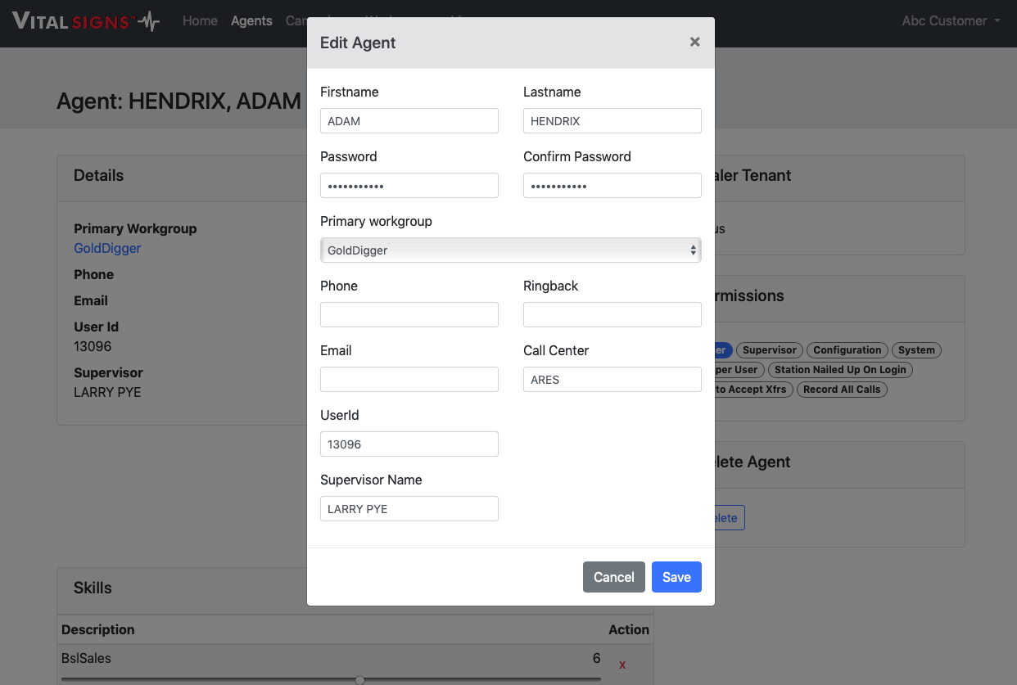
Task: Adjust the BslSales skill level slider
Action: click(x=359, y=679)
